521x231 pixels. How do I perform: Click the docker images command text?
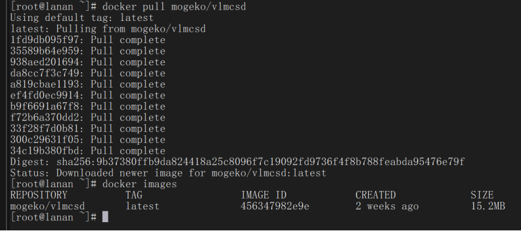(140, 184)
